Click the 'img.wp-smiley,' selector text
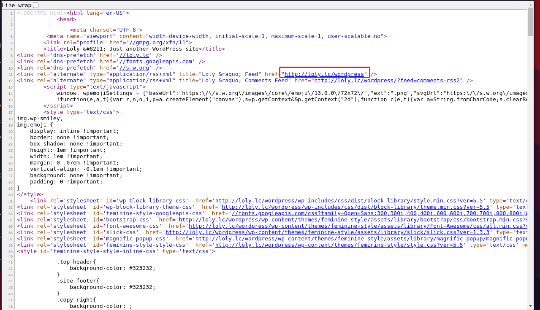The width and height of the screenshot is (540, 310). [x=40, y=119]
